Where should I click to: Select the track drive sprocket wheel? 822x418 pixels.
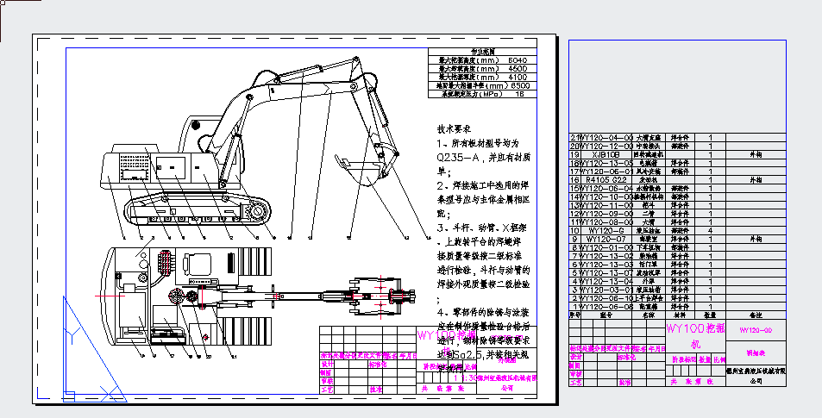(x=257, y=211)
